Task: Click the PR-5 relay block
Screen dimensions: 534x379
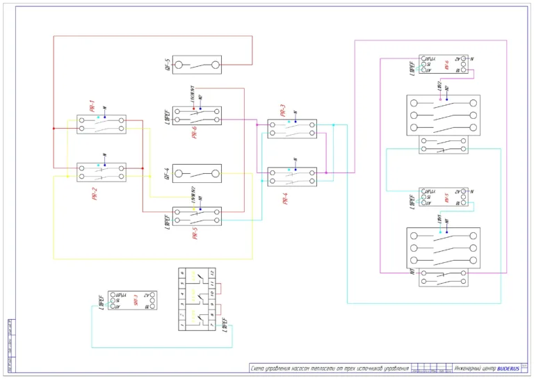Action: coord(197,216)
